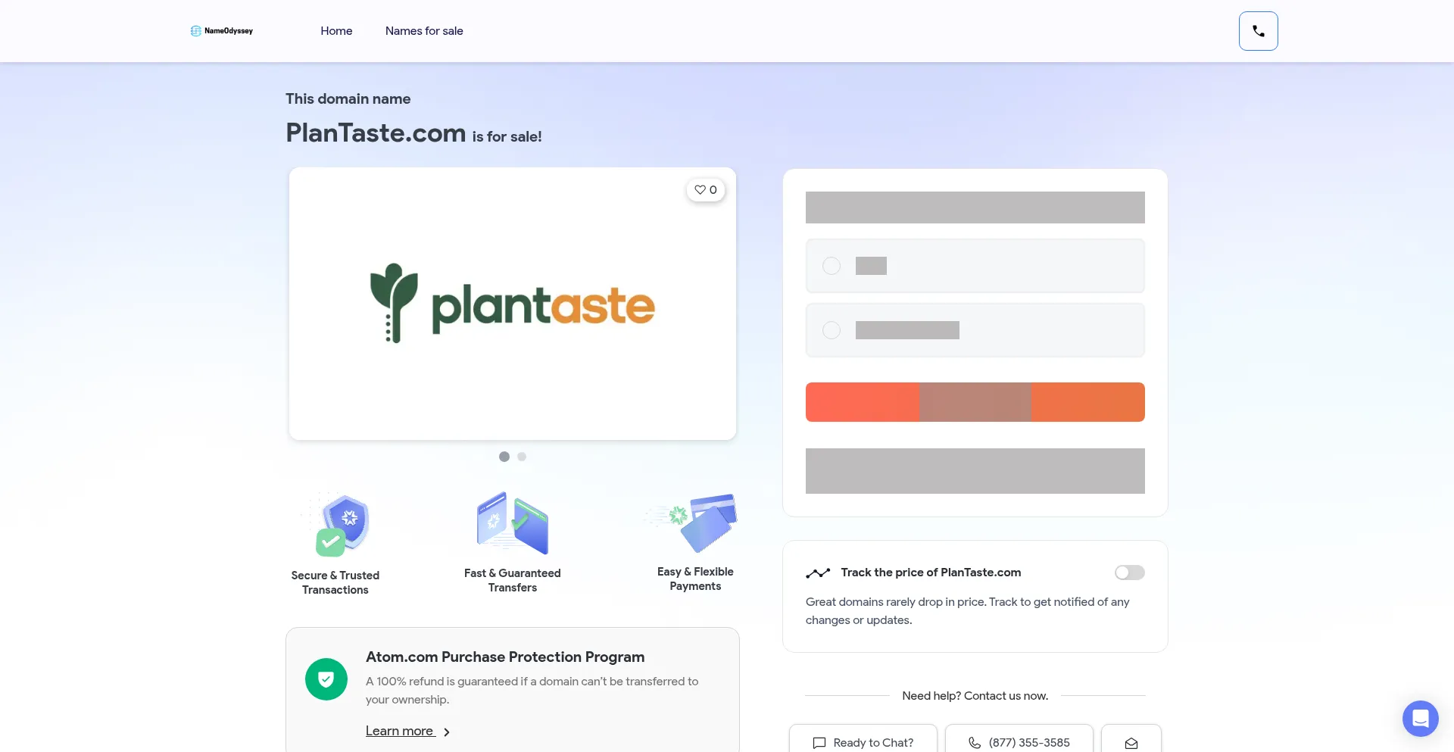
Task: Click the orange purchase button
Action: pos(975,402)
